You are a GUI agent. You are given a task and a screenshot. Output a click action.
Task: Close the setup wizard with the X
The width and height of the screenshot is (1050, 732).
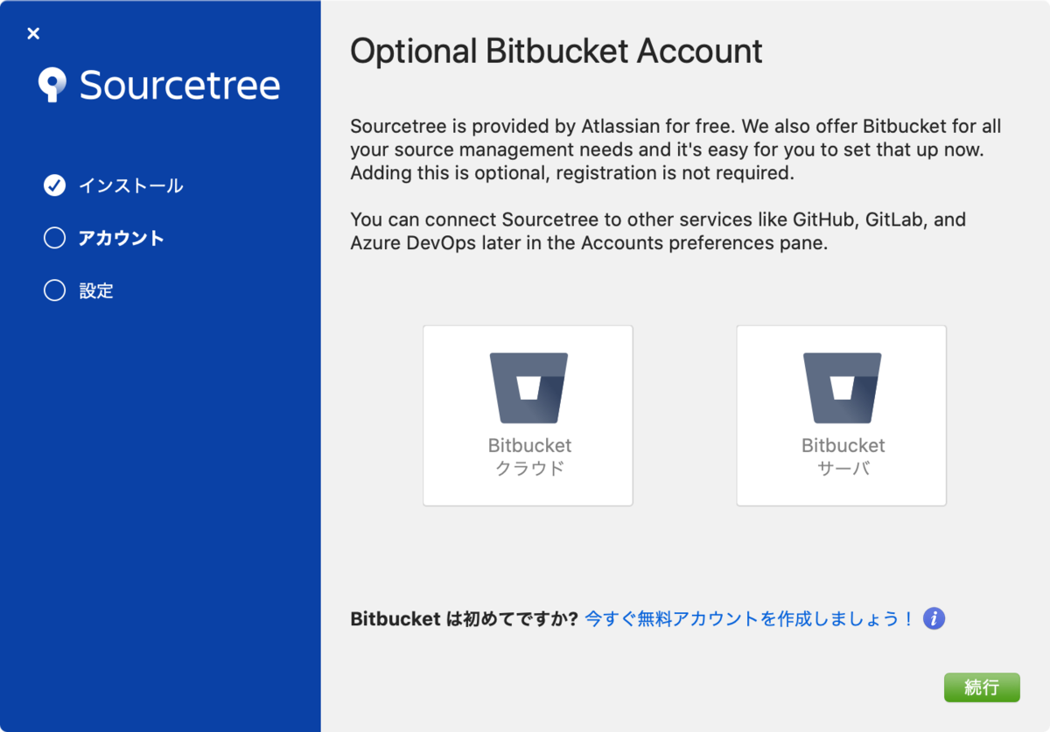click(33, 34)
